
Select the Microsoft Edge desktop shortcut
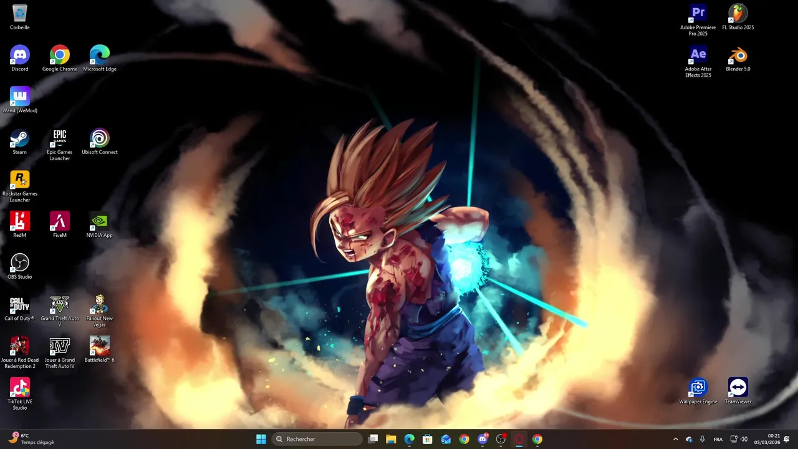coord(100,59)
